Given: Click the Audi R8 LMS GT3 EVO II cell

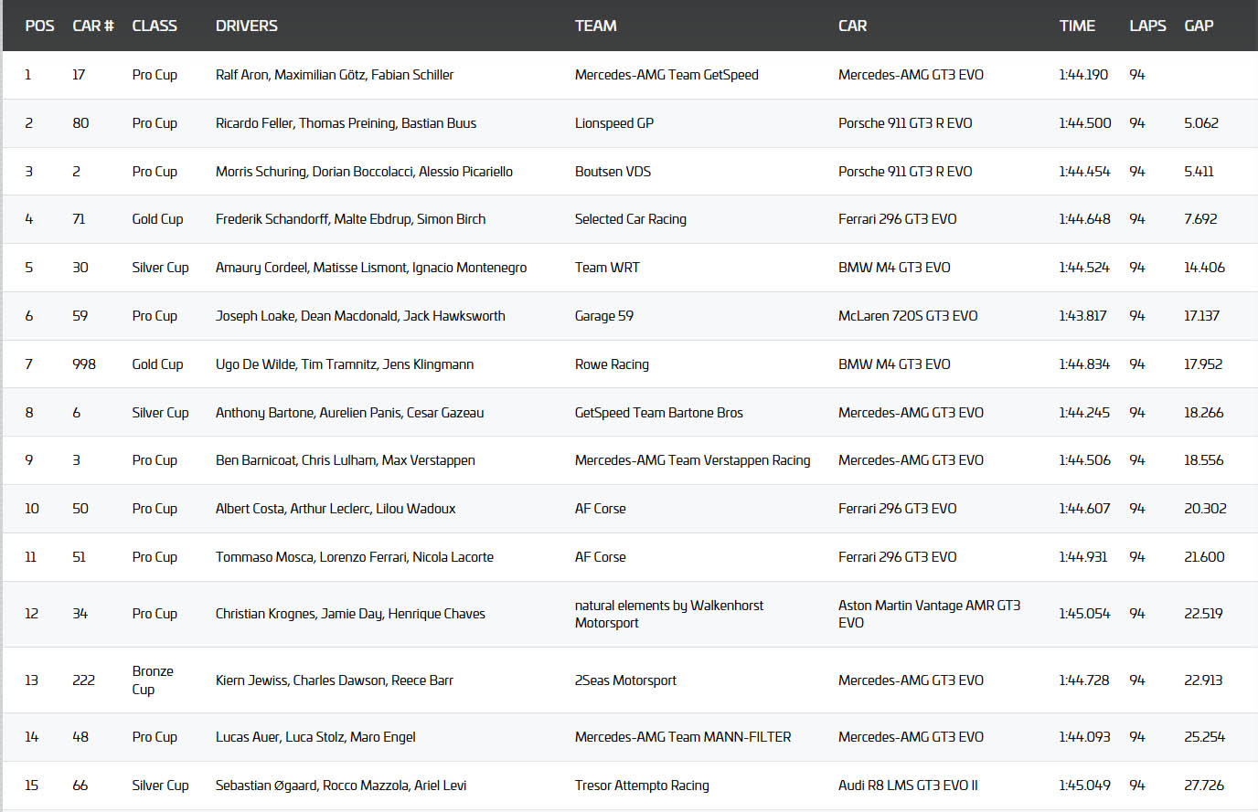Looking at the screenshot, I should pos(908,786).
